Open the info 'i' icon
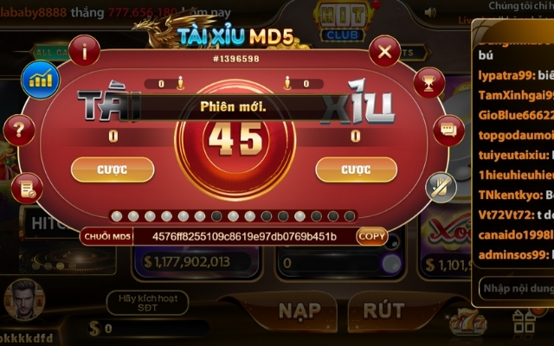Screen dimensions: 554x346 [x=84, y=51]
